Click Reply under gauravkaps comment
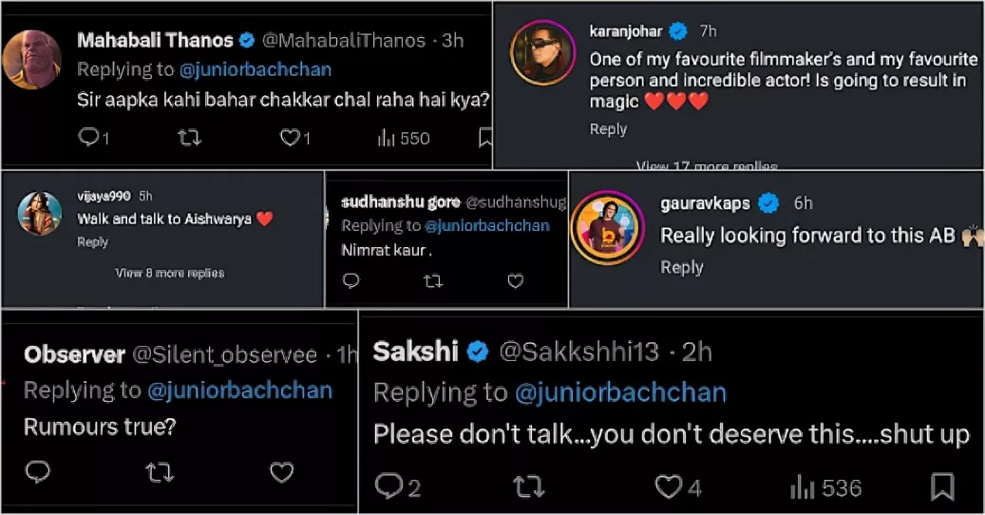The image size is (985, 515). pyautogui.click(x=681, y=267)
